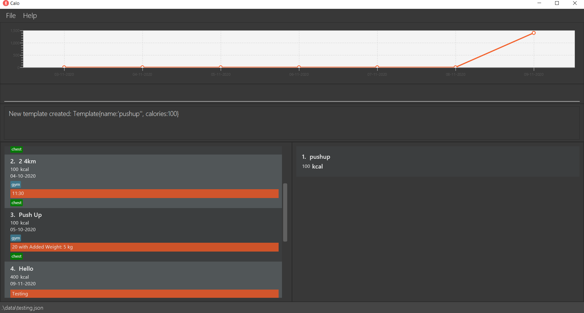Minimize the Calo window
Image resolution: width=584 pixels, height=313 pixels.
coord(539,3)
